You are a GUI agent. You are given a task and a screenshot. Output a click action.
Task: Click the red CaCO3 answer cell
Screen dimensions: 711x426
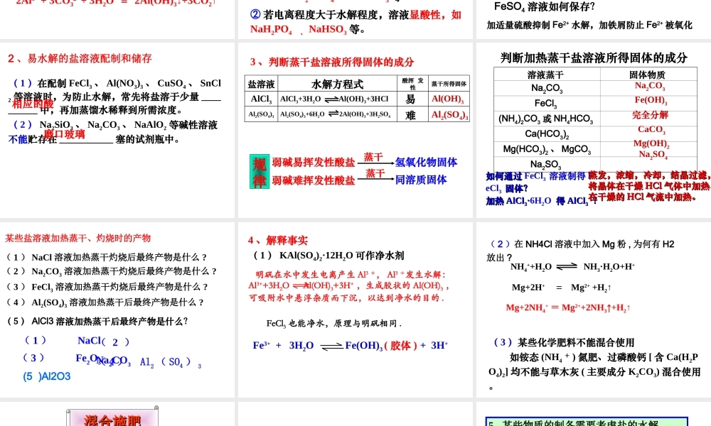651,129
